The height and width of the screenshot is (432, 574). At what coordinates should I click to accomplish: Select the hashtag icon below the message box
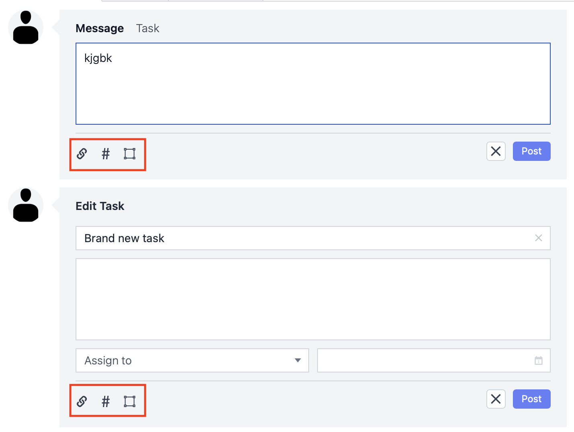point(105,154)
